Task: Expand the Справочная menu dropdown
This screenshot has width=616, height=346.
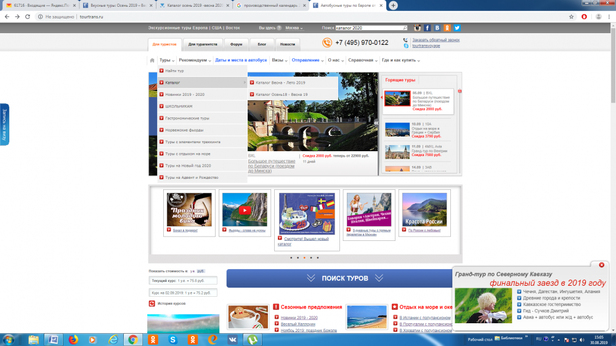Action: pyautogui.click(x=363, y=60)
